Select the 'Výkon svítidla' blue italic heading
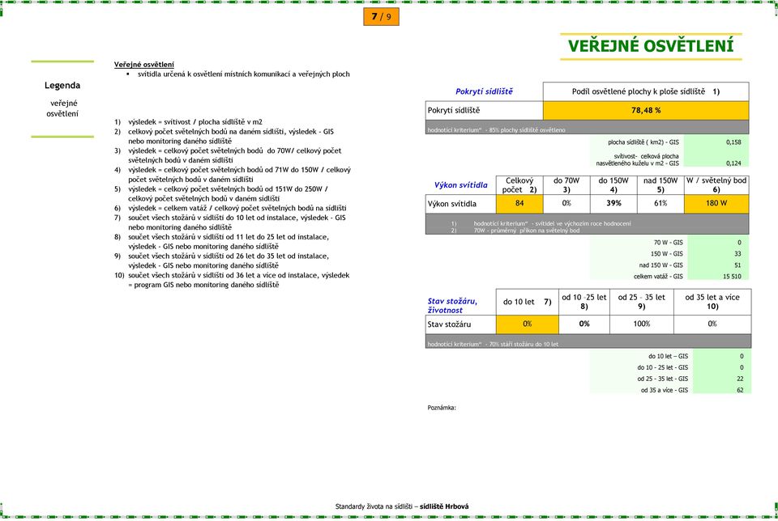This screenshot has width=778, height=521. pos(460,185)
